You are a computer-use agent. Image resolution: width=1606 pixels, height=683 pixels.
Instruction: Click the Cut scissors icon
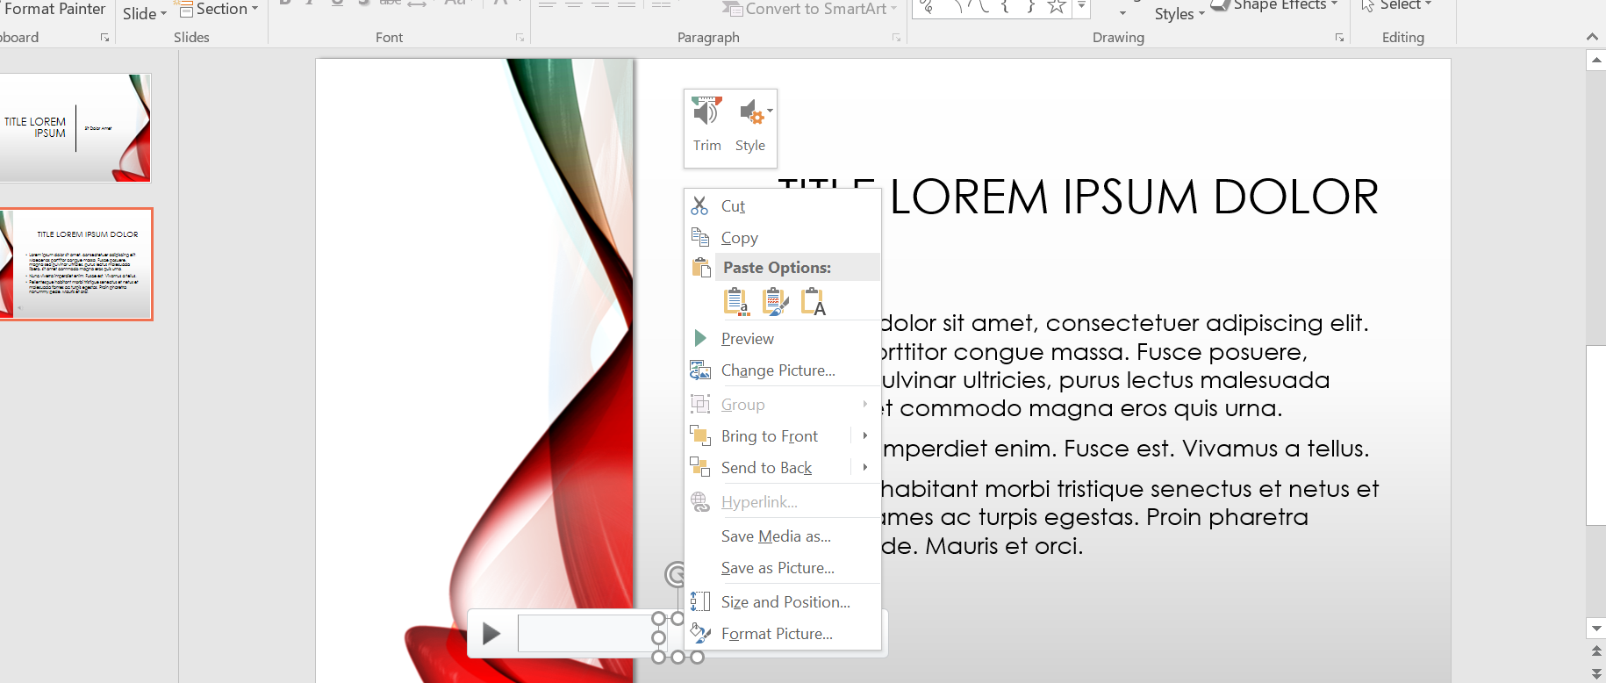pyautogui.click(x=699, y=206)
